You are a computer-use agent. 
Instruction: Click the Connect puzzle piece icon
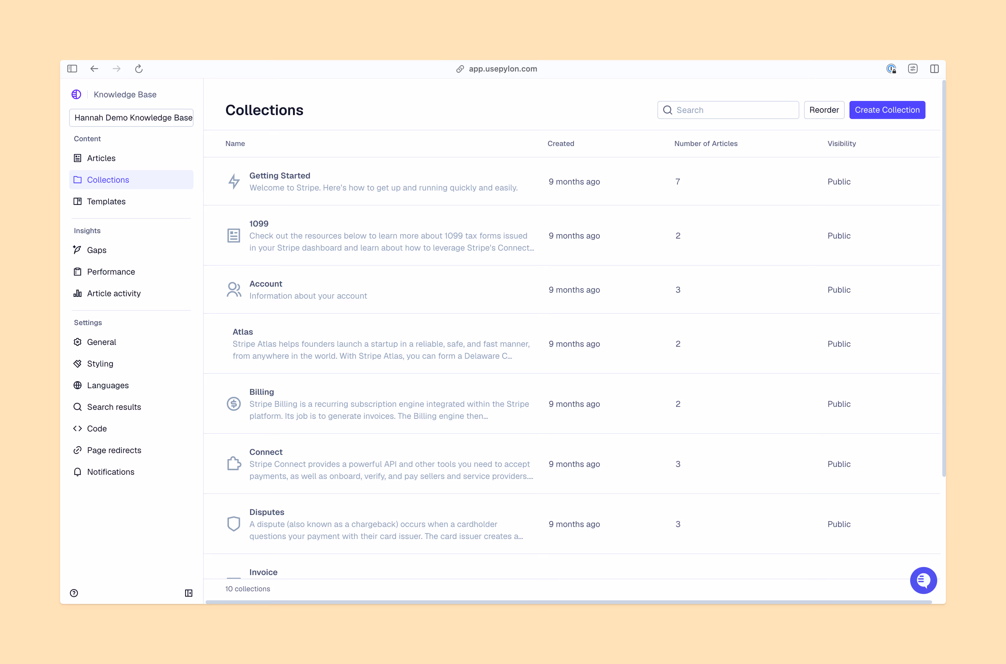[x=234, y=464]
